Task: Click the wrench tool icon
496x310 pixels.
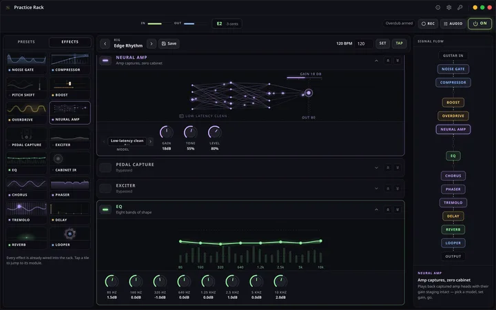Action: click(x=460, y=8)
